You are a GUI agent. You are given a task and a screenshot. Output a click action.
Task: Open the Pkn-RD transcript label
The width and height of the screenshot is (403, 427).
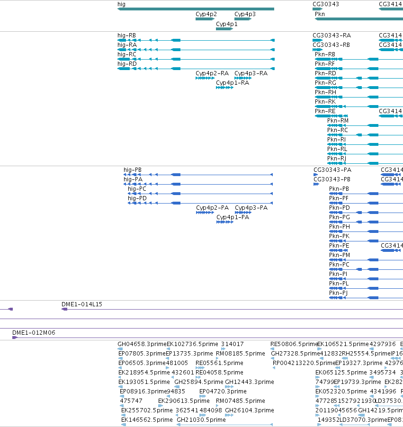(x=325, y=73)
